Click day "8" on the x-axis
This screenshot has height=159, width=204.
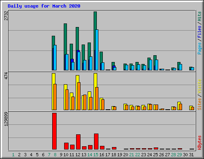point(55,155)
